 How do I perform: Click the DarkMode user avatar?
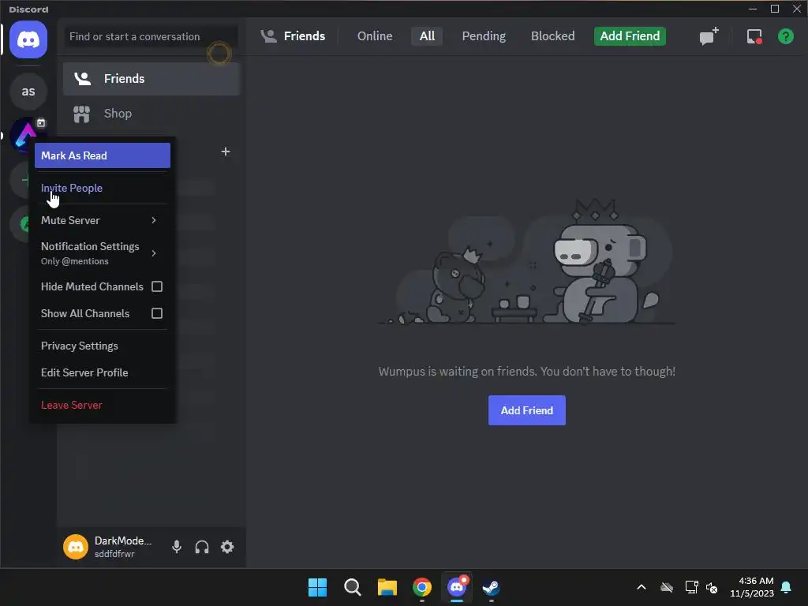coord(76,547)
